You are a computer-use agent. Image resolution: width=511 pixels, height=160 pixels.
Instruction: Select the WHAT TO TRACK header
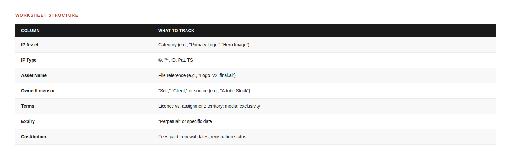point(176,31)
